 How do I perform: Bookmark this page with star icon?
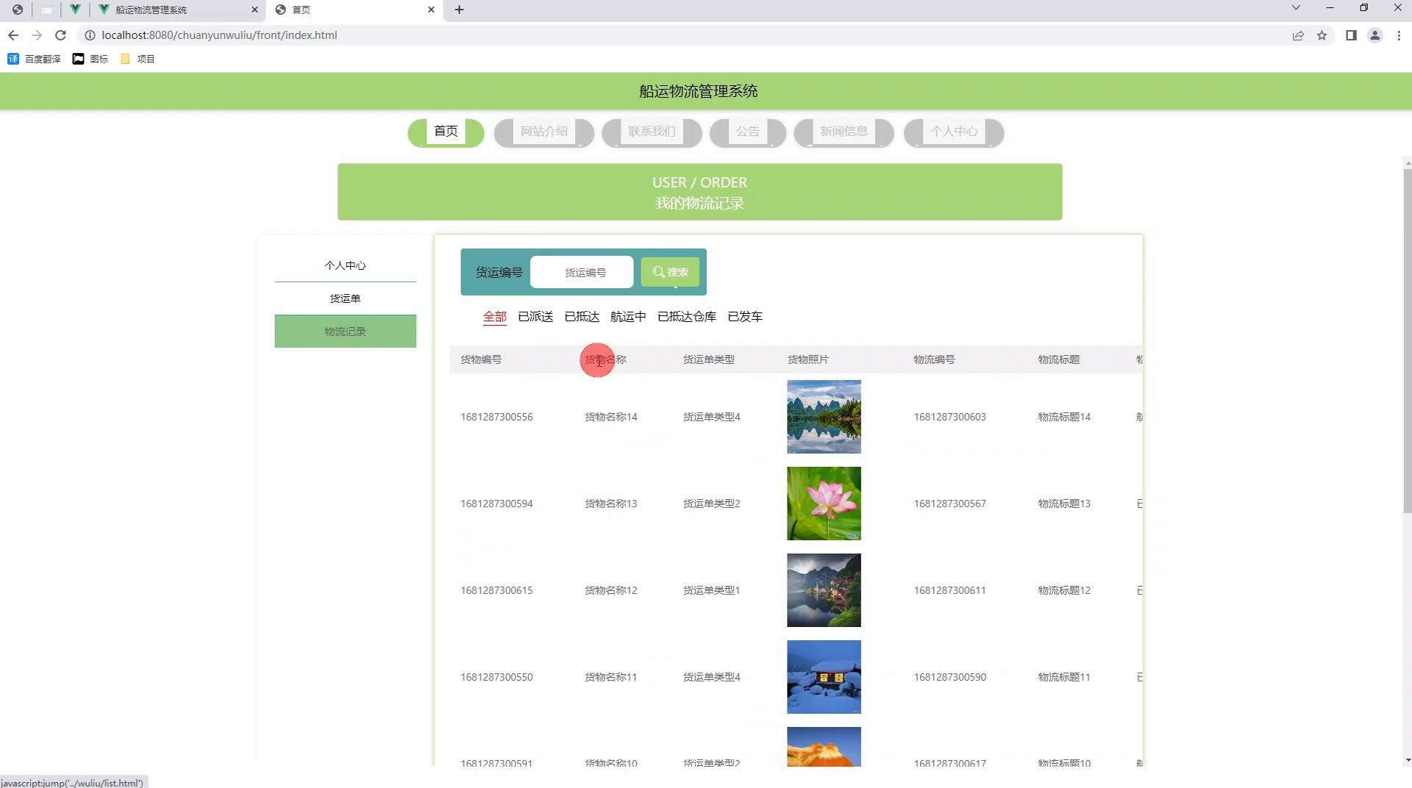(1322, 35)
